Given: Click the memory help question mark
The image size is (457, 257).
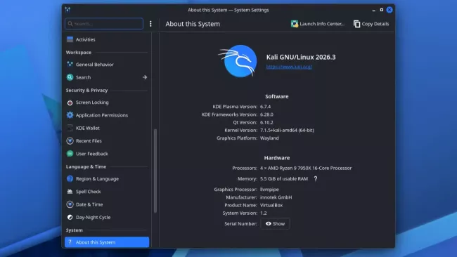Looking at the screenshot, I should pos(316,179).
